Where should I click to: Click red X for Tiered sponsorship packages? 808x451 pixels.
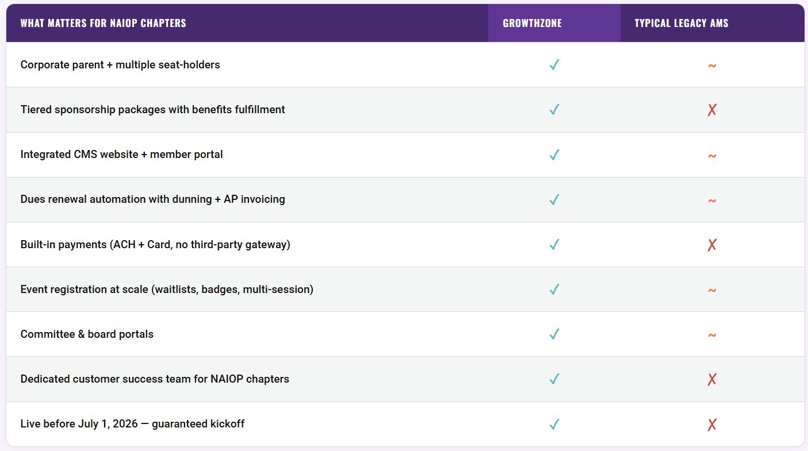[x=712, y=110]
